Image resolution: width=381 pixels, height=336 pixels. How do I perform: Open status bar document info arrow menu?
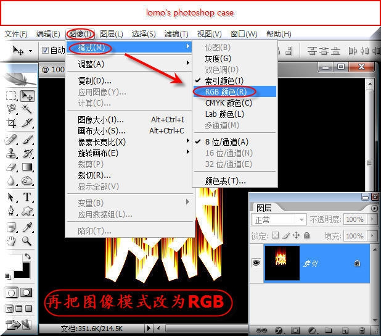(x=149, y=328)
